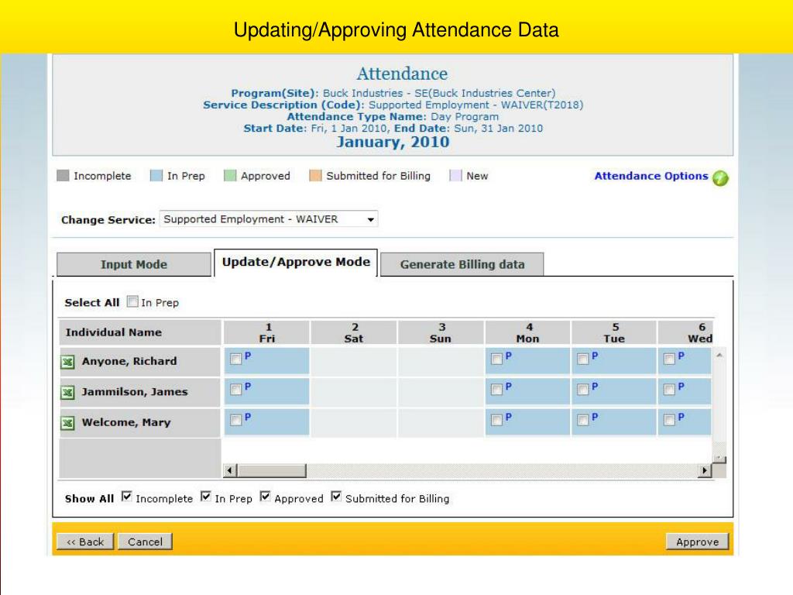Image resolution: width=793 pixels, height=595 pixels.
Task: Uncheck Show All Approved checkbox
Action: 265,497
